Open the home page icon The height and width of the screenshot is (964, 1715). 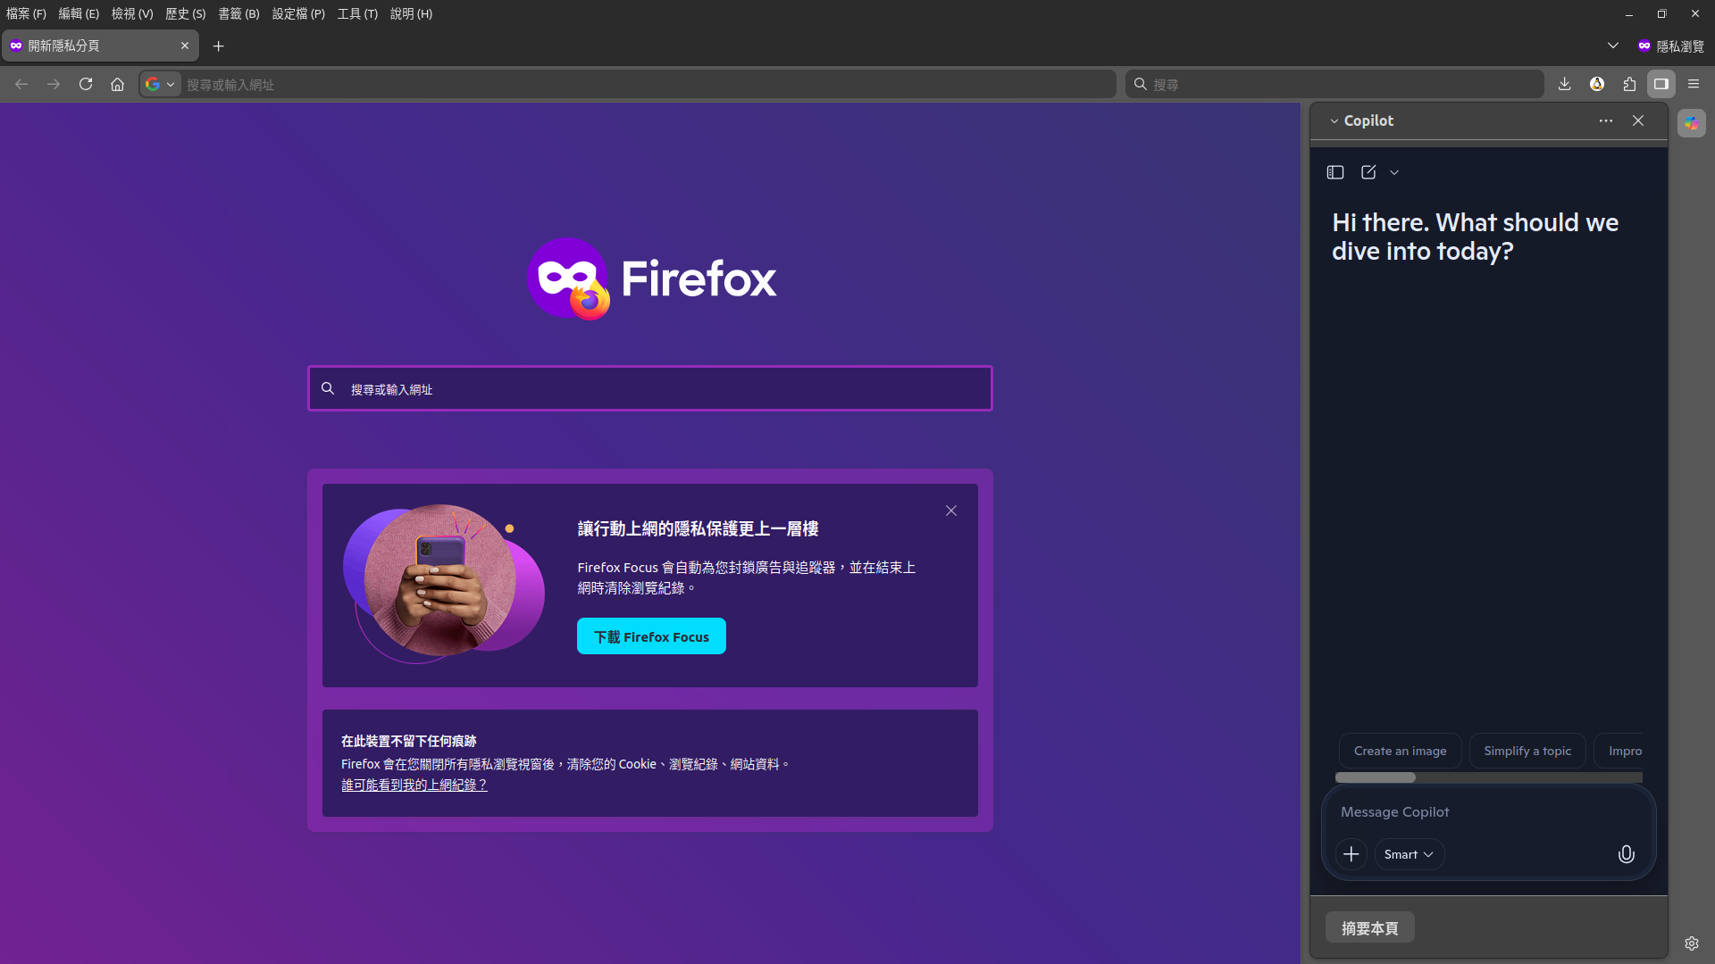coord(117,84)
